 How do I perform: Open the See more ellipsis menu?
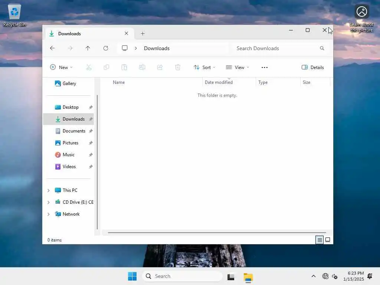(x=264, y=68)
